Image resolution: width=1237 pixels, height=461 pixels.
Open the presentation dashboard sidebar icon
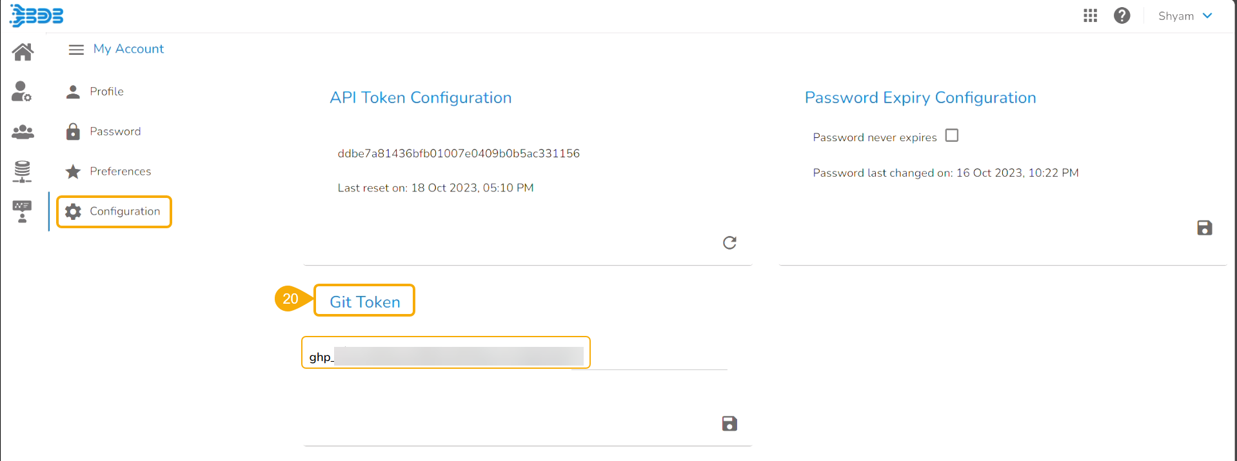(23, 211)
